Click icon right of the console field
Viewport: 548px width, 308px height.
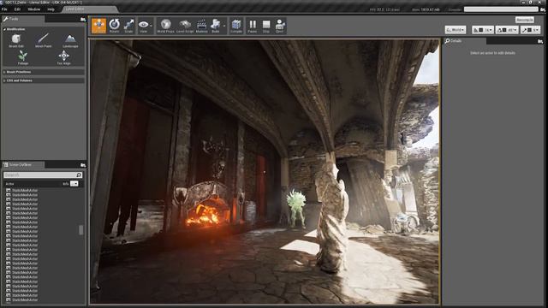(543, 9)
